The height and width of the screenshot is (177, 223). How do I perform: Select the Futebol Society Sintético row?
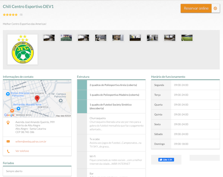pos(113,106)
